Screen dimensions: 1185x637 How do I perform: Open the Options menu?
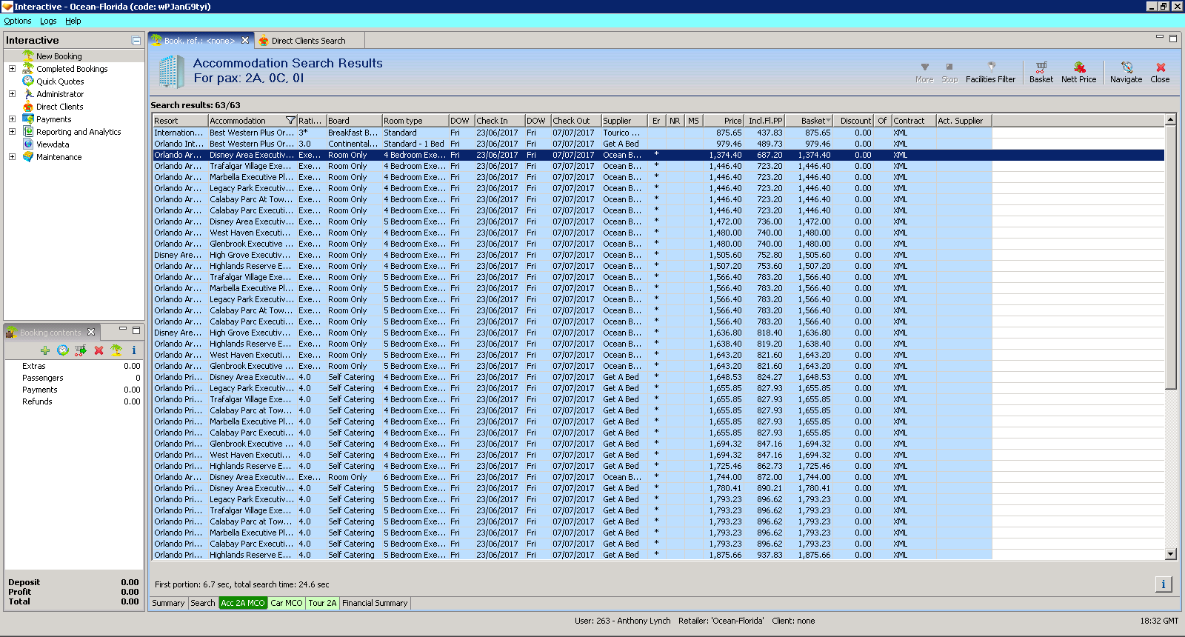[18, 21]
